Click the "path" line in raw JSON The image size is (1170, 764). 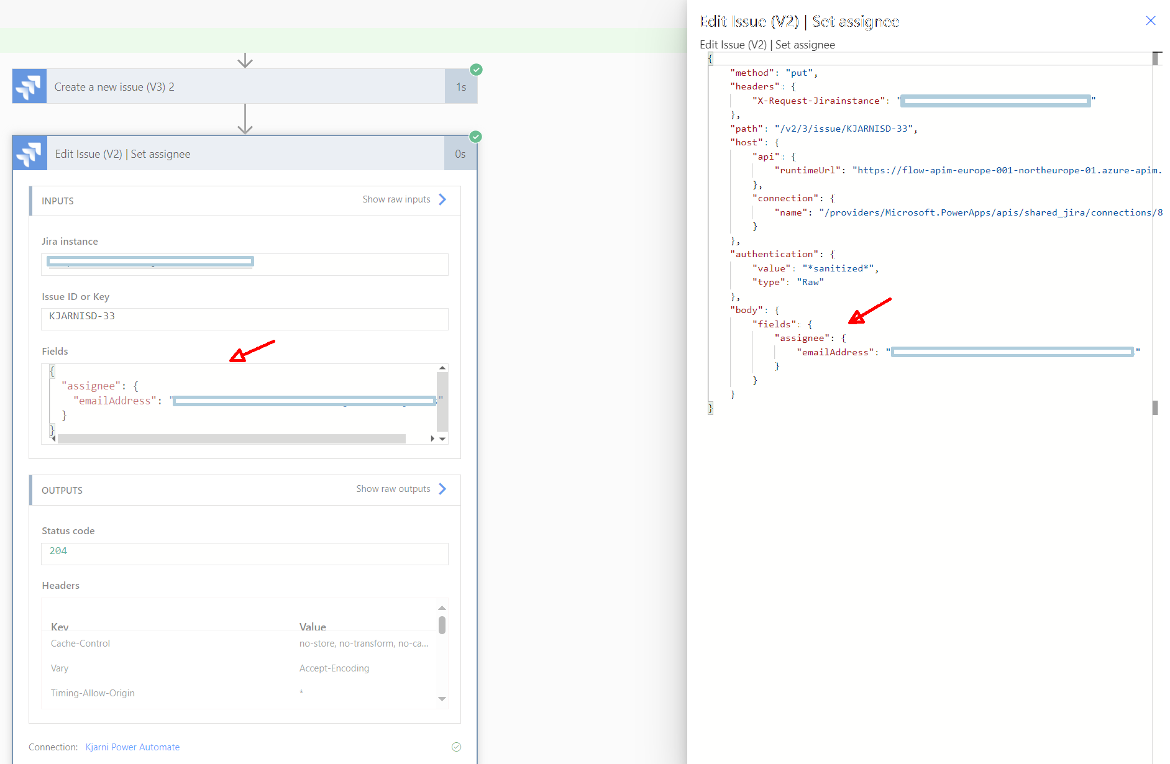point(824,129)
